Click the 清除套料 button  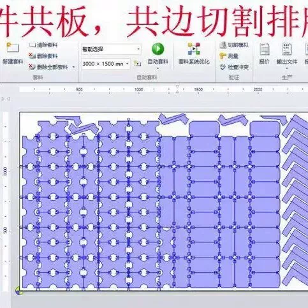tap(43, 45)
